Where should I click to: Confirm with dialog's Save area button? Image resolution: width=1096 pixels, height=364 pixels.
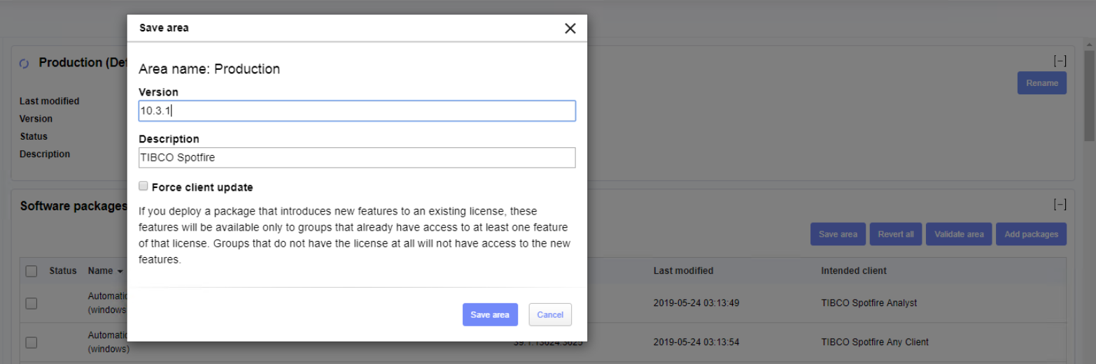coord(490,314)
